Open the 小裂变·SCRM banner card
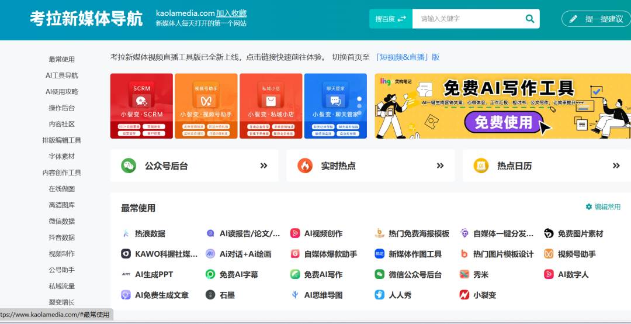 click(x=141, y=106)
